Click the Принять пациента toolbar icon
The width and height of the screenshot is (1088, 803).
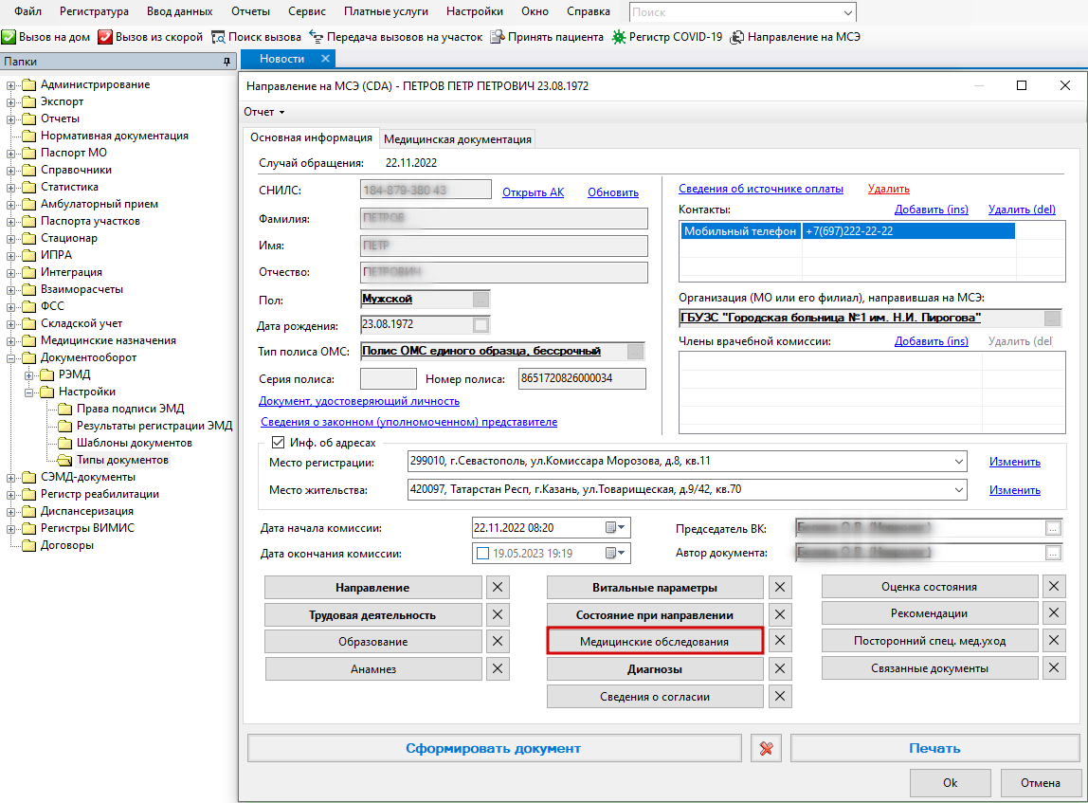(x=497, y=37)
